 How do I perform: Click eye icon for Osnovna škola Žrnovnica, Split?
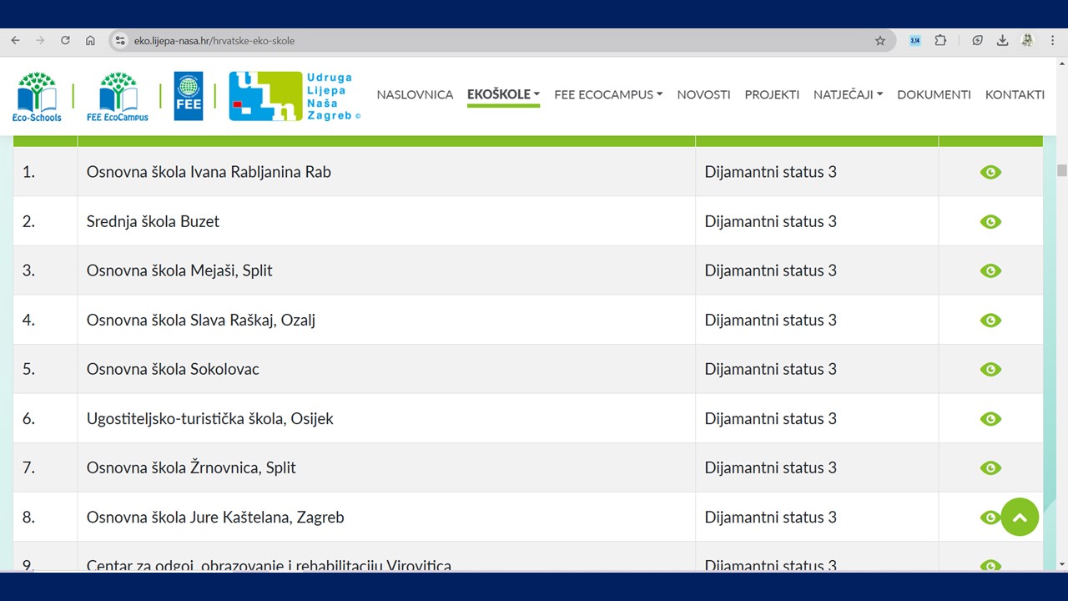[990, 467]
